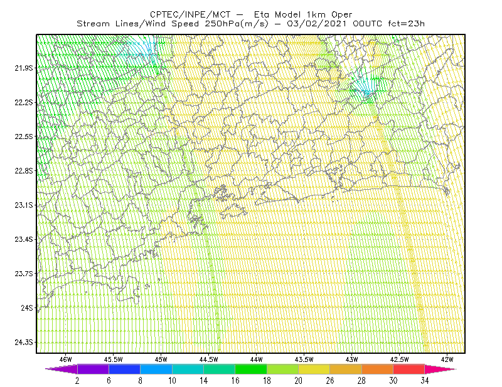
Task: Click the yellow-green legend segment
Action: [283, 369]
